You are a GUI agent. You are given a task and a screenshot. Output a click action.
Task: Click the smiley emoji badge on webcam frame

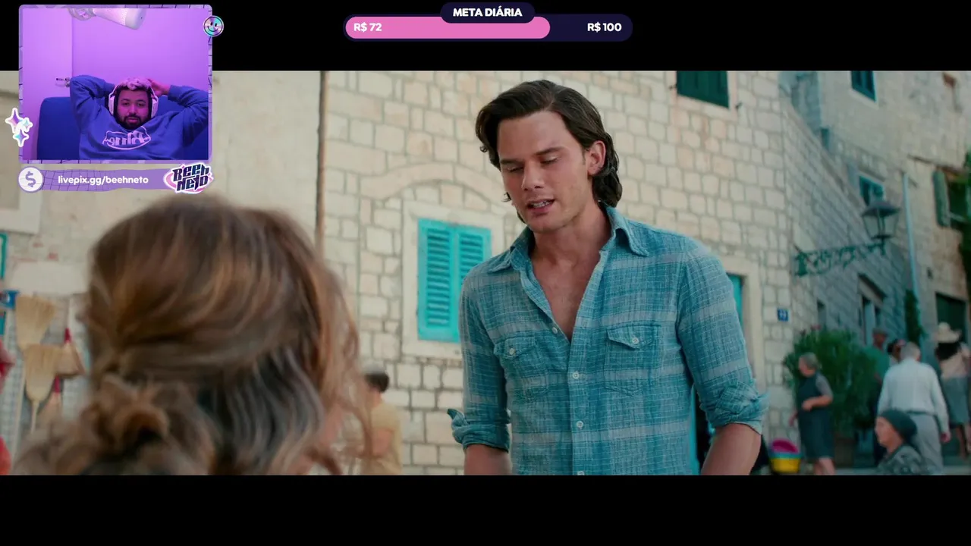pyautogui.click(x=213, y=27)
